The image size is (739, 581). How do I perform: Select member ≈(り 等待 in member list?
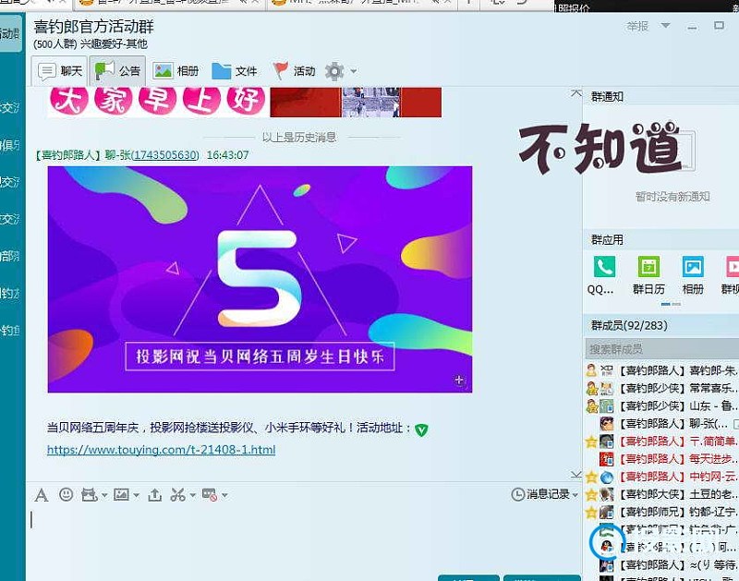pos(661,564)
